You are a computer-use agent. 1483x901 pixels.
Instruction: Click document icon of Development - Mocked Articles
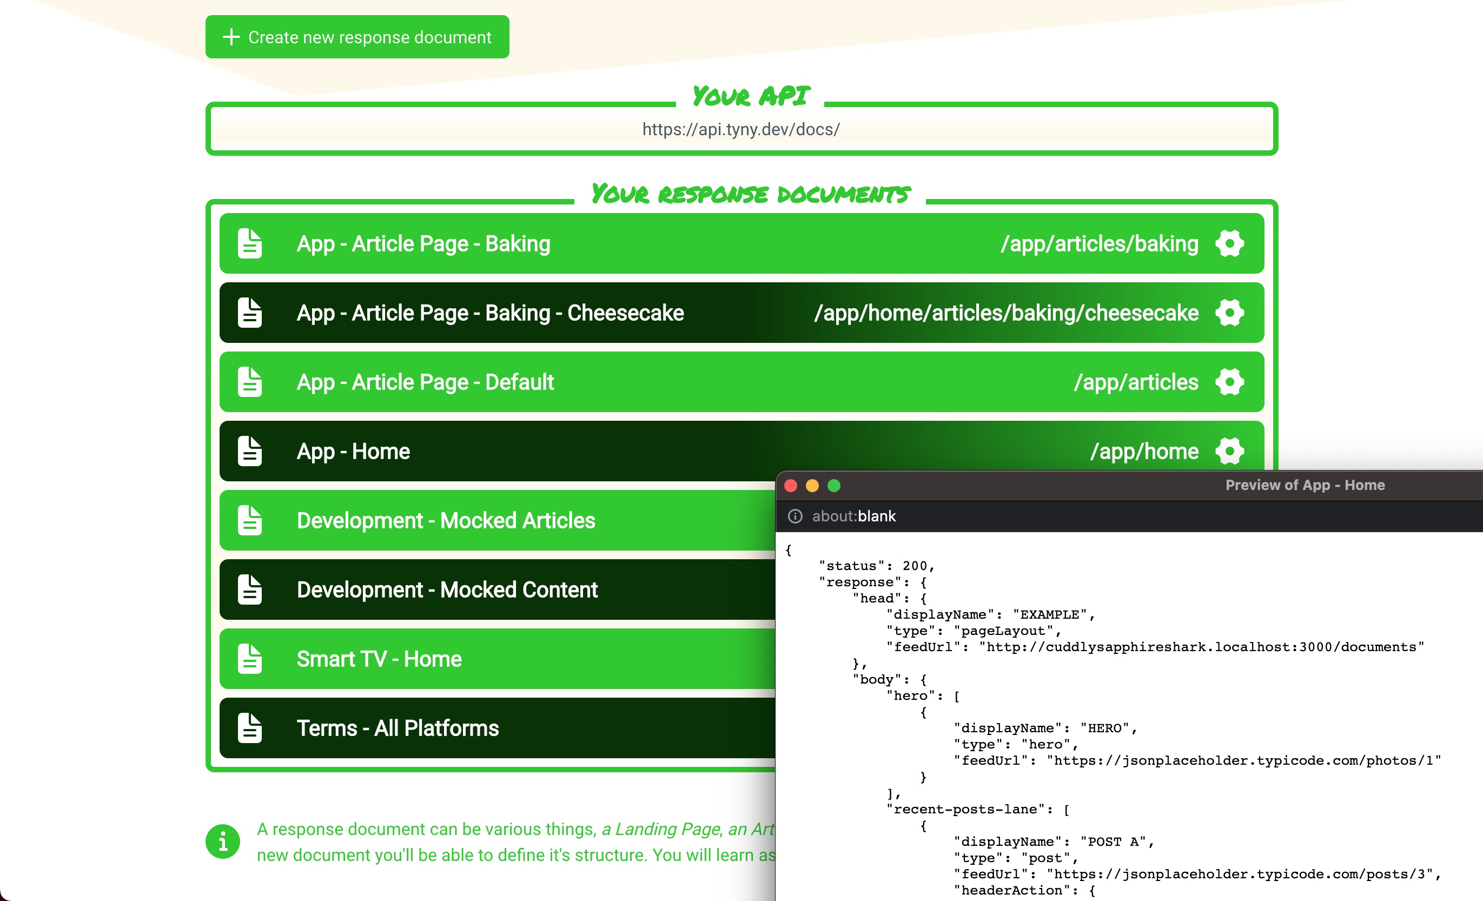250,521
